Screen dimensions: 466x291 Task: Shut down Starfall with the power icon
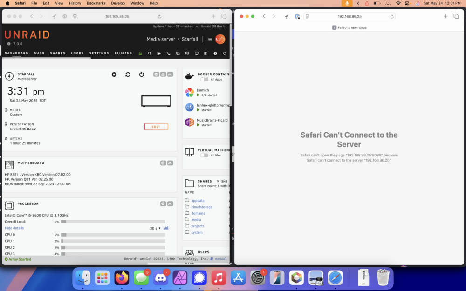point(142,74)
